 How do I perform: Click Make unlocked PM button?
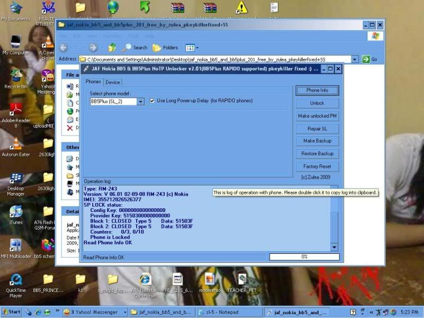317,116
